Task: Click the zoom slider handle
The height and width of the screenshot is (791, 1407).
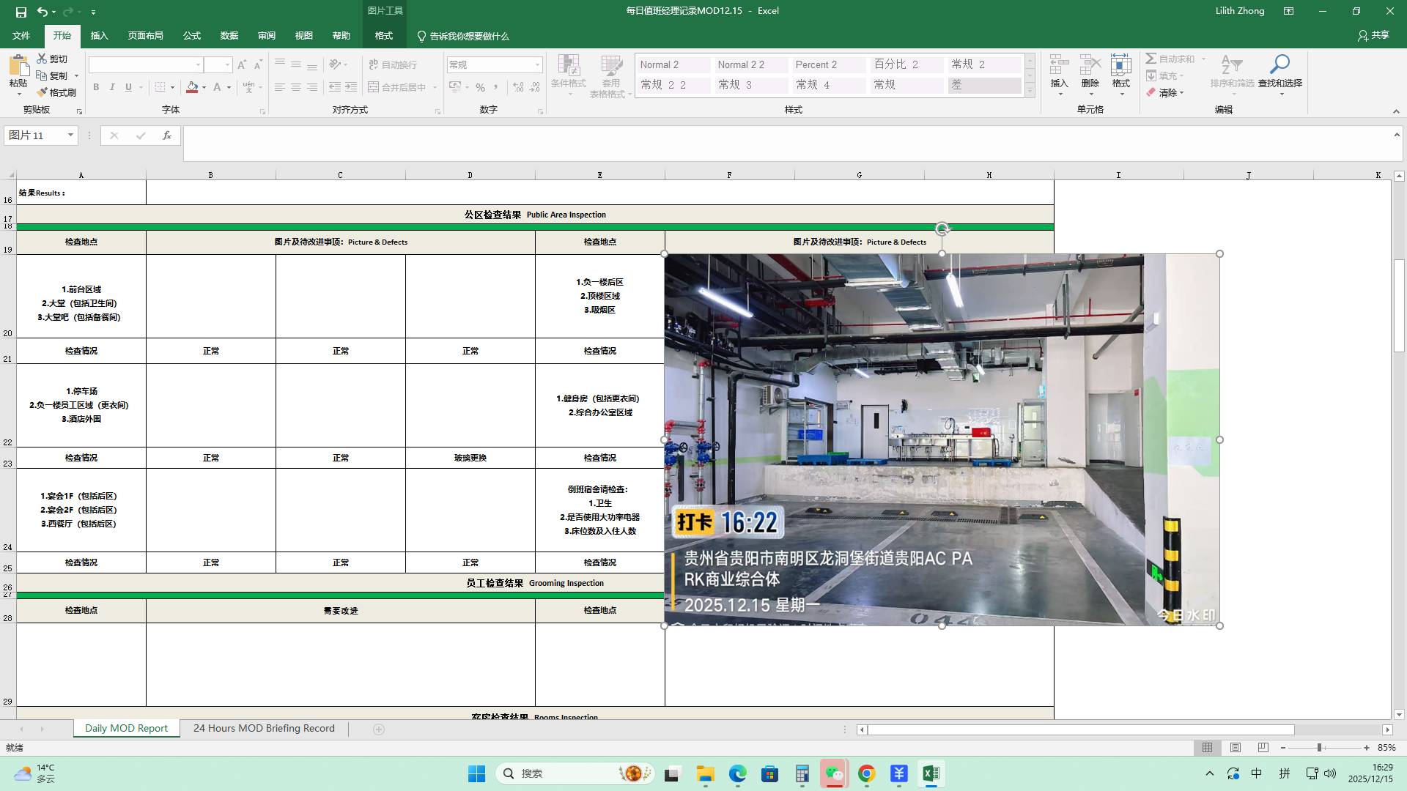Action: 1319,748
